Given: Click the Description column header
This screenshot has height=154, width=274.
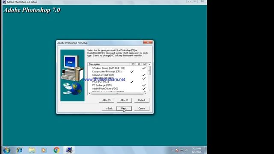Looking at the screenshot, I should [x=109, y=64].
